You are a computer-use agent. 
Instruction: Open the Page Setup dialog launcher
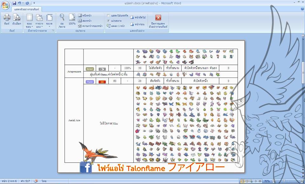[x=53, y=31]
